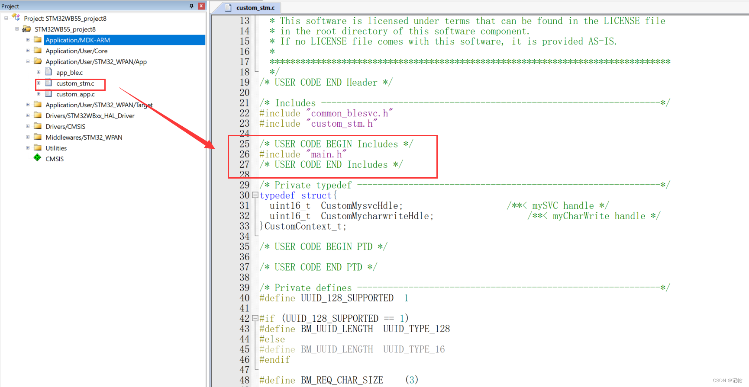Select the Middlewares/STM32_WPAN group
This screenshot has width=749, height=387.
[x=84, y=138]
